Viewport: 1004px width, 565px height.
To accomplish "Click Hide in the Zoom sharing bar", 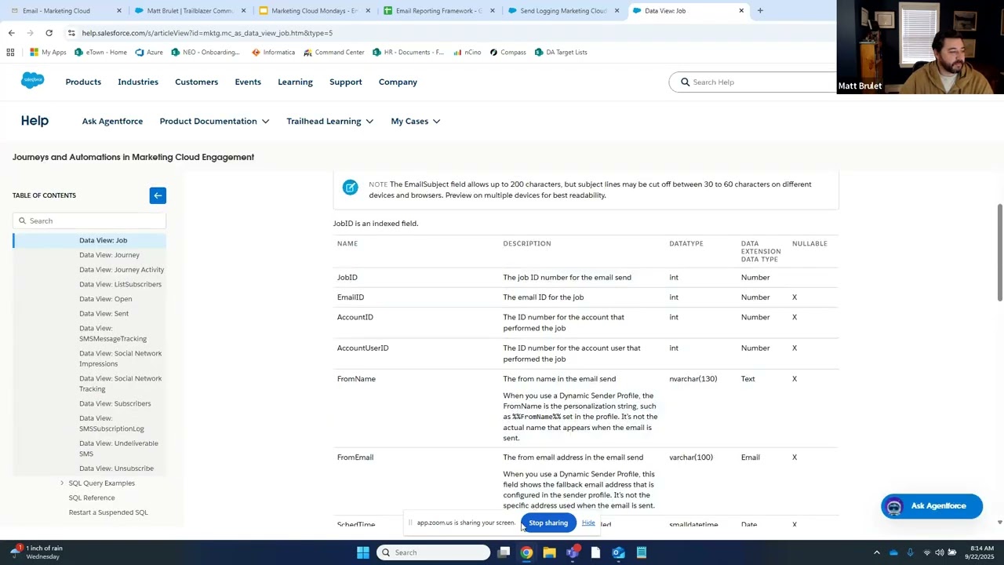I will (588, 523).
